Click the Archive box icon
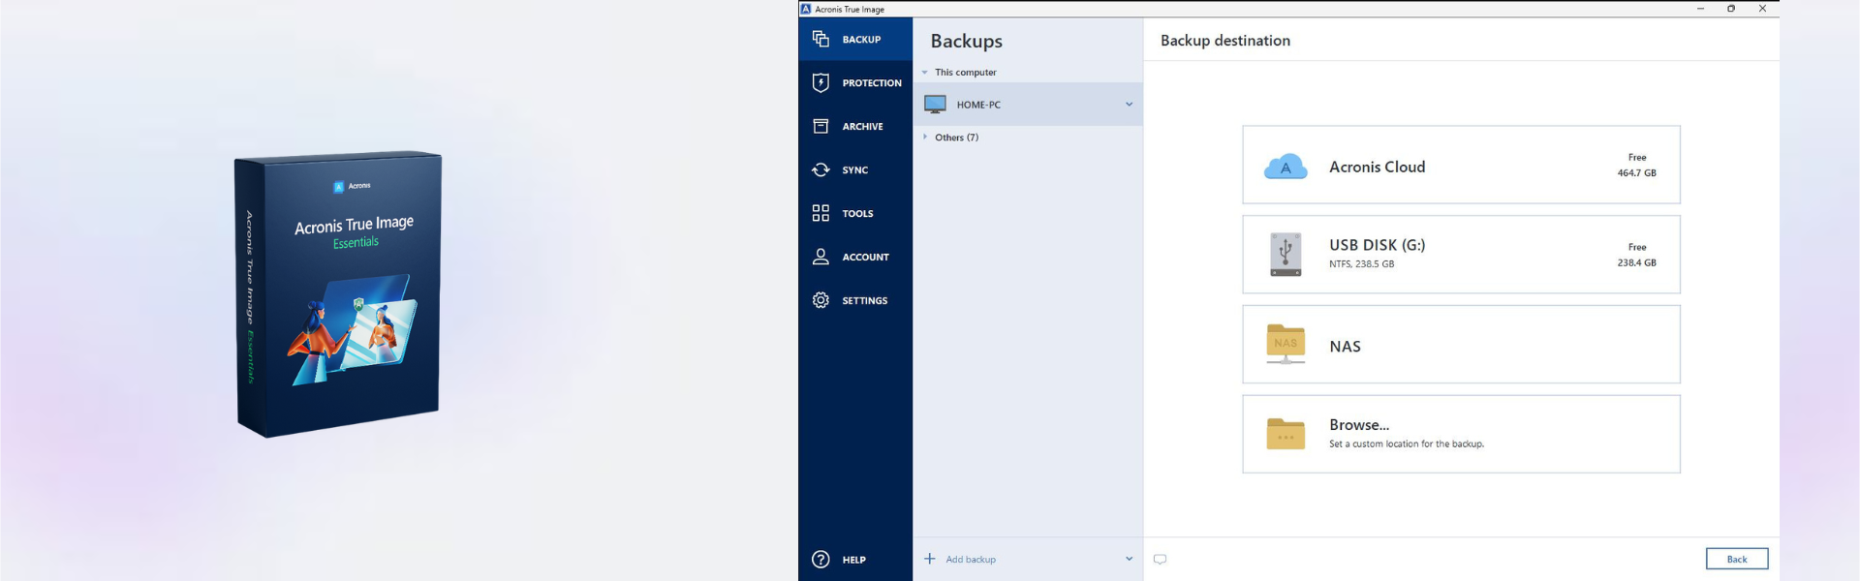The width and height of the screenshot is (1860, 581). pyautogui.click(x=821, y=126)
